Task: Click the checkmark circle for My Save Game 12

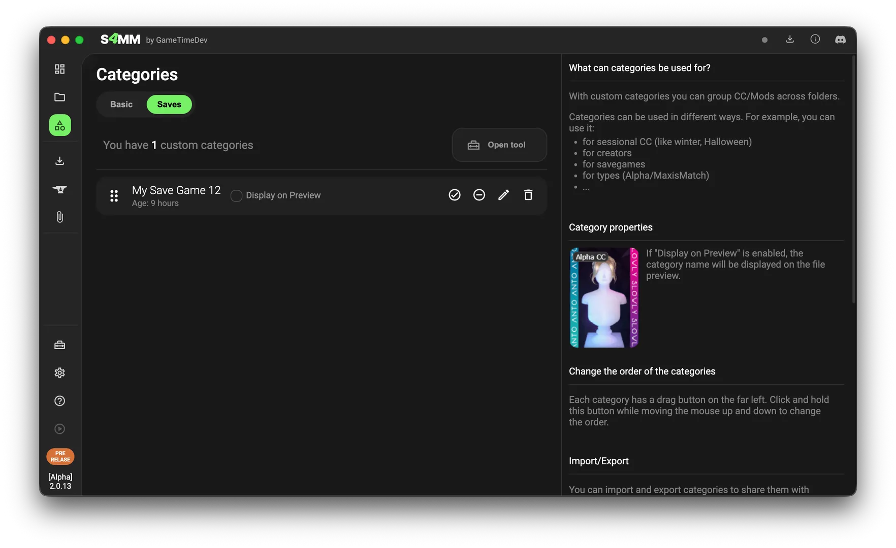Action: point(455,195)
